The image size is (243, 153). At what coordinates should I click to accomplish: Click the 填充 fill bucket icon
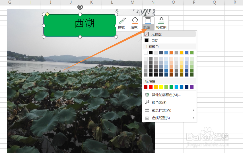[135, 20]
